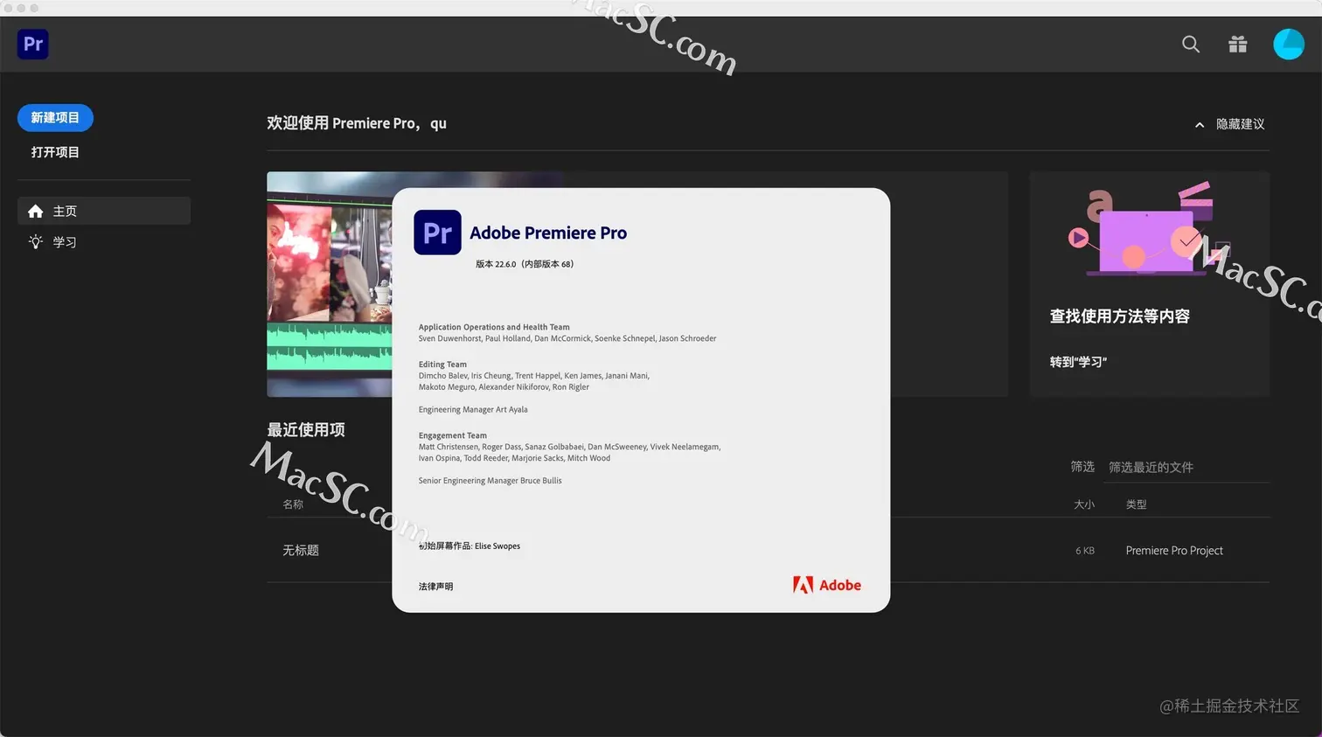Sort recent files by 名称 column
1322x737 pixels.
pyautogui.click(x=293, y=504)
